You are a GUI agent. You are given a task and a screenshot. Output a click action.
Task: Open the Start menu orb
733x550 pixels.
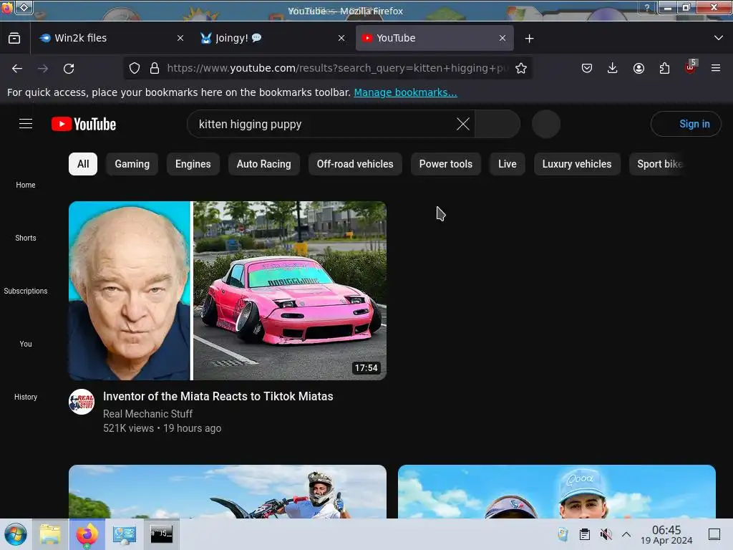point(16,534)
